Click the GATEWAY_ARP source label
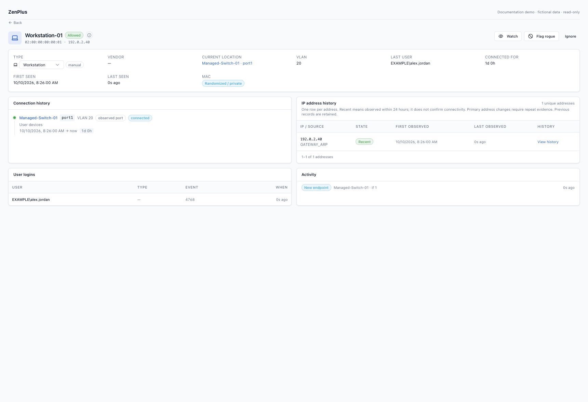 pos(314,144)
